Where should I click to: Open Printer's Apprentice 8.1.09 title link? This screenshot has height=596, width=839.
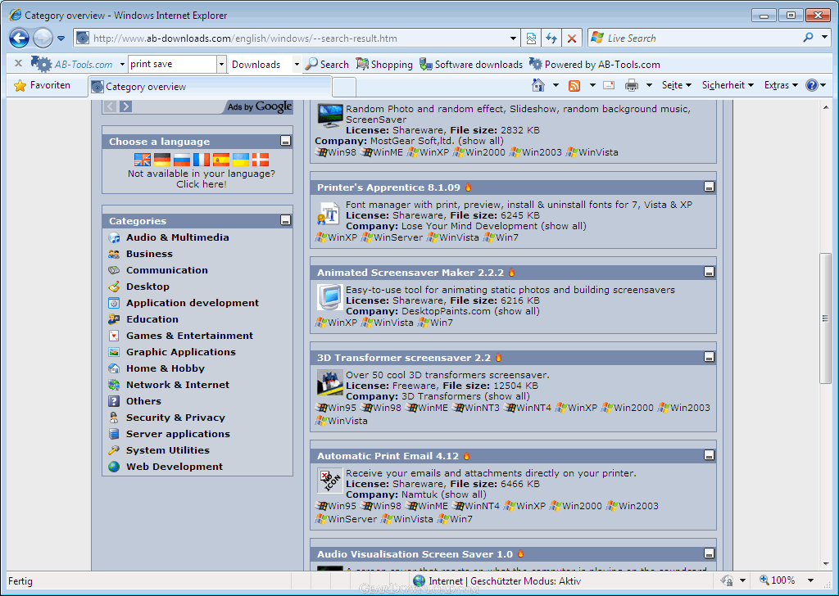point(388,187)
